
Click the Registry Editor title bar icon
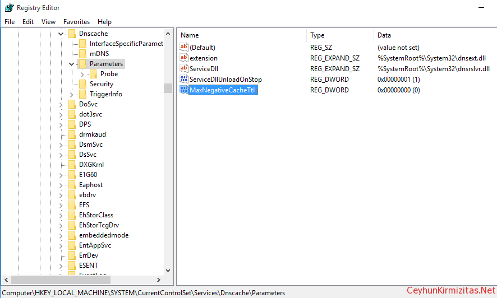point(9,8)
